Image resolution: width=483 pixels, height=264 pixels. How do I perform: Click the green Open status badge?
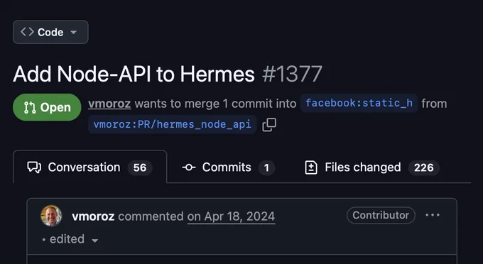coord(47,107)
